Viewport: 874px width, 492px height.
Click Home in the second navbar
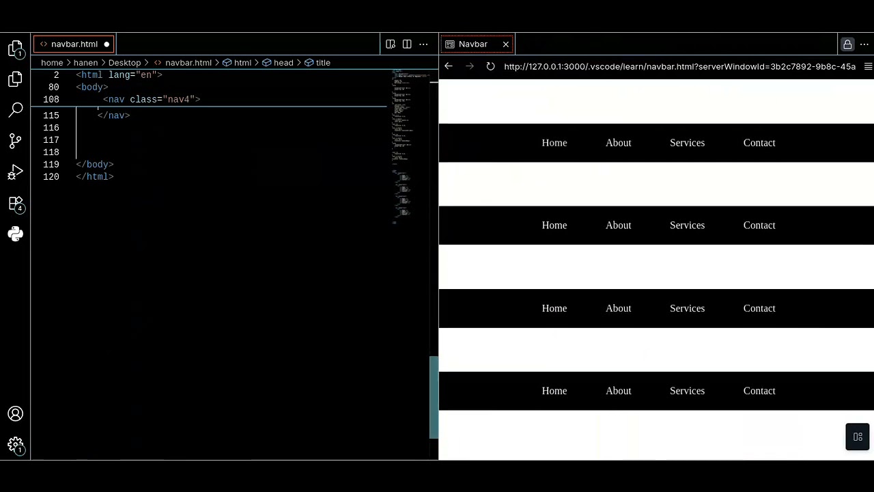coord(554,225)
